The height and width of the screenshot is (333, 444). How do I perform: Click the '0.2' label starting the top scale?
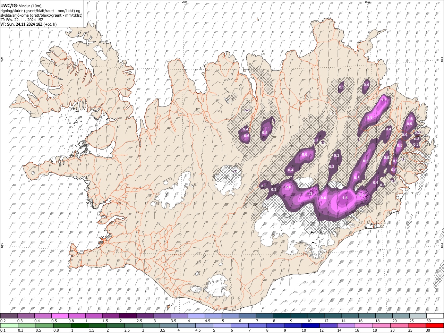[3, 321]
